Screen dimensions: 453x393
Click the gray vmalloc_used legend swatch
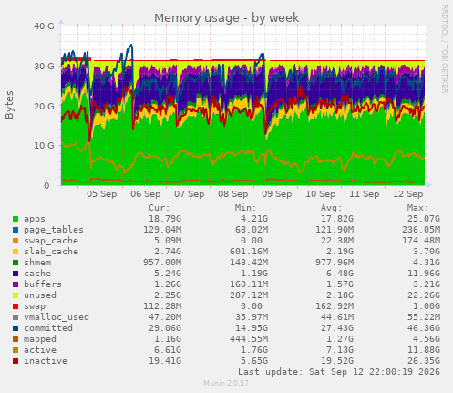15,317
